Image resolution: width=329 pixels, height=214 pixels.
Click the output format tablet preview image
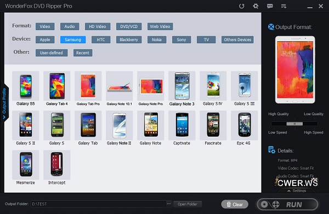pos(295,70)
